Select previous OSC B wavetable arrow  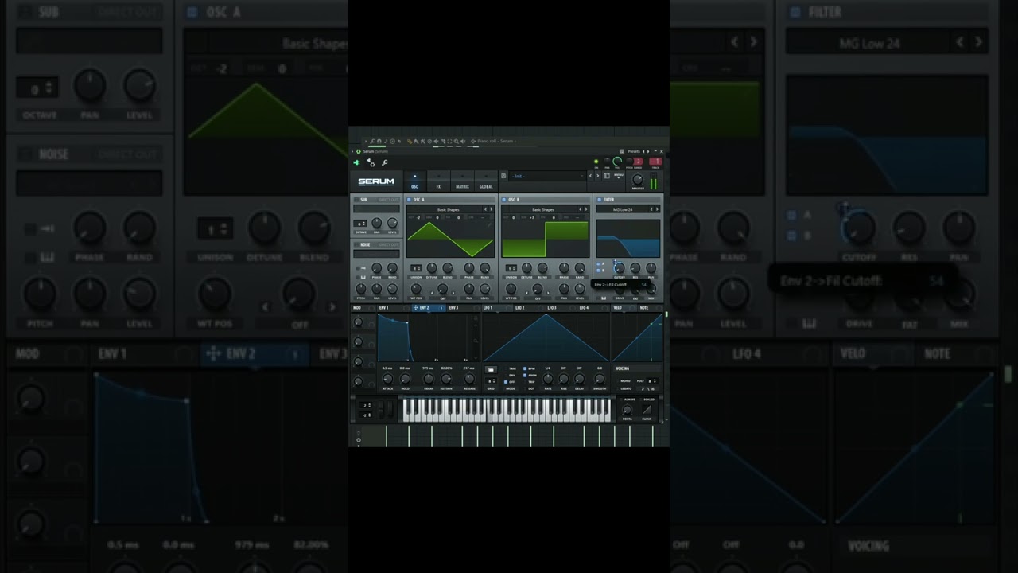tap(581, 209)
